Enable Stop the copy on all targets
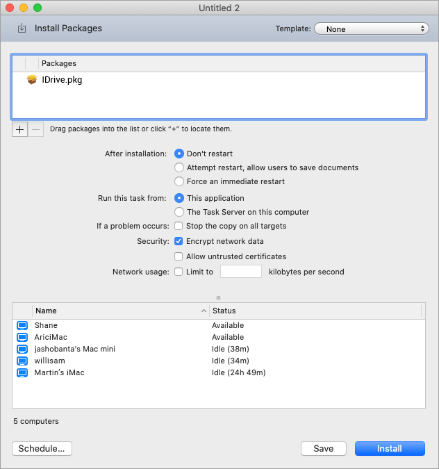The image size is (439, 469). tap(179, 226)
